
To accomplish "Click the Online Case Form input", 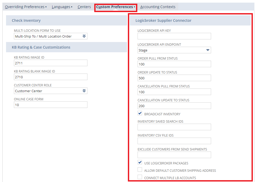I will [x=50, y=105].
